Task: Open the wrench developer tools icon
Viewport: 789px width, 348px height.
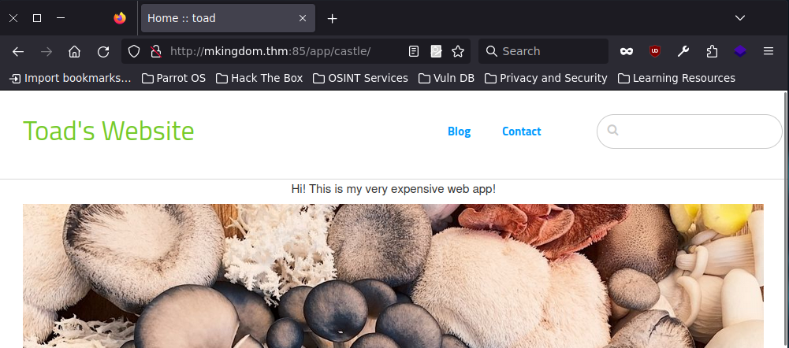Action: (x=683, y=51)
